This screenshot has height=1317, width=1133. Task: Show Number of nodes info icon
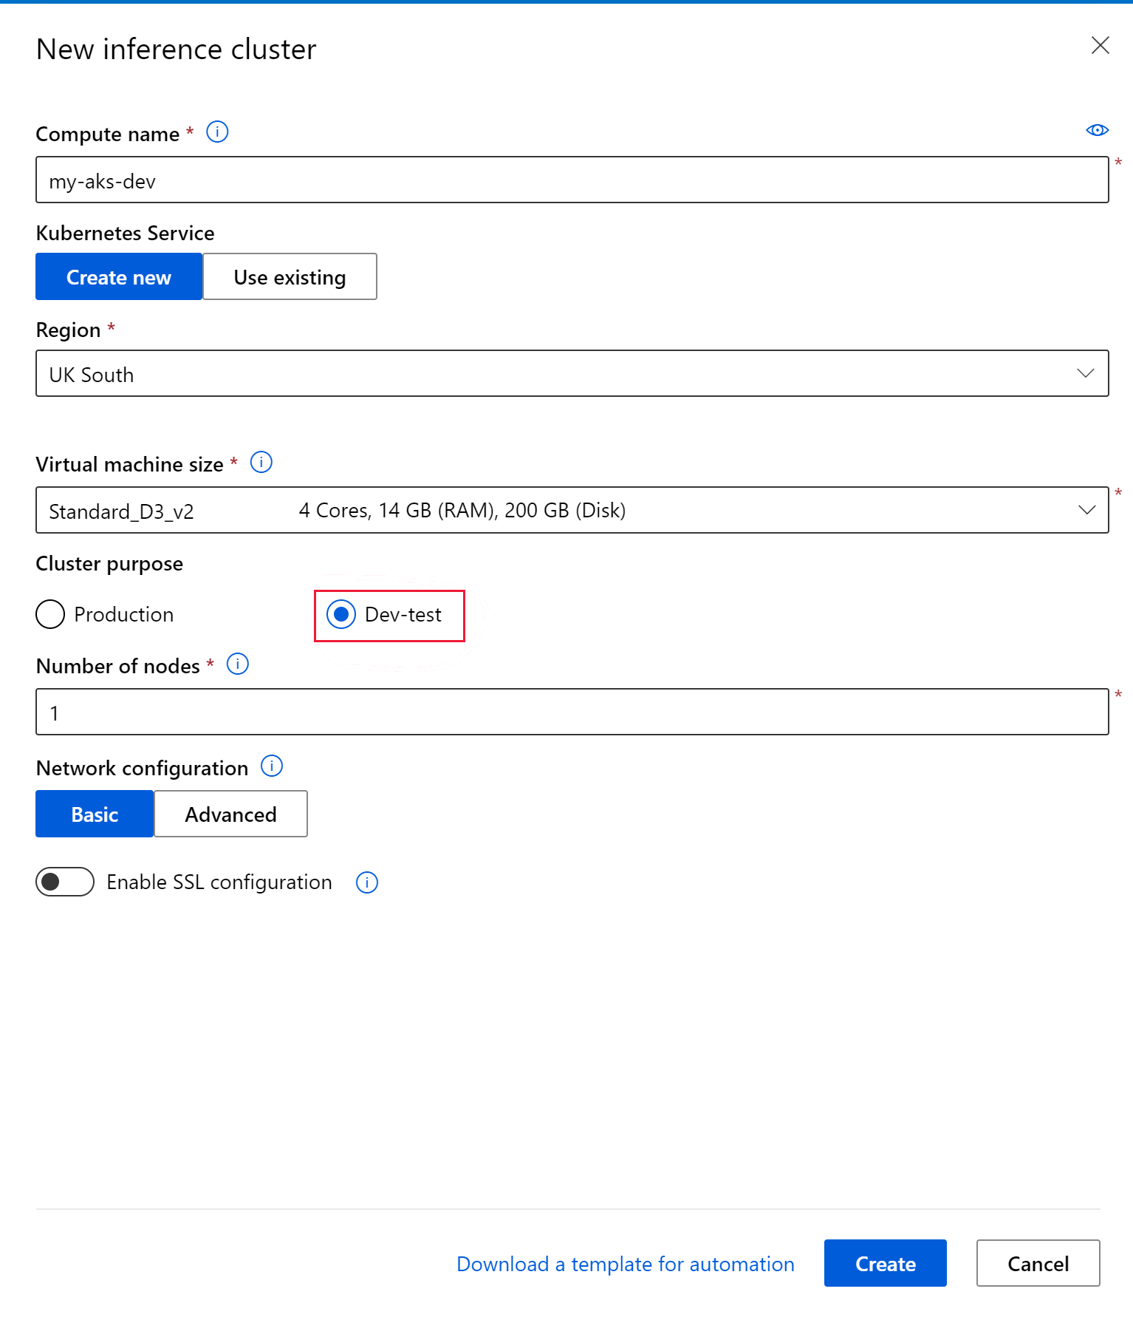(238, 664)
